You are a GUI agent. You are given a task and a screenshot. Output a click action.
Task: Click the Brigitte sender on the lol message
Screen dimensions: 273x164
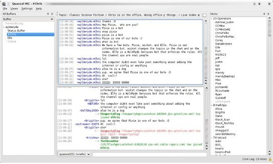point(92,100)
